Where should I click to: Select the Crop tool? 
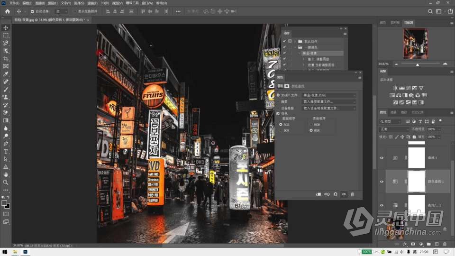(x=6, y=59)
